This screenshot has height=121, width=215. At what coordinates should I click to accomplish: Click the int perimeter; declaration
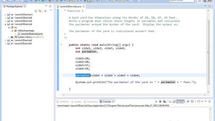pos(87,51)
